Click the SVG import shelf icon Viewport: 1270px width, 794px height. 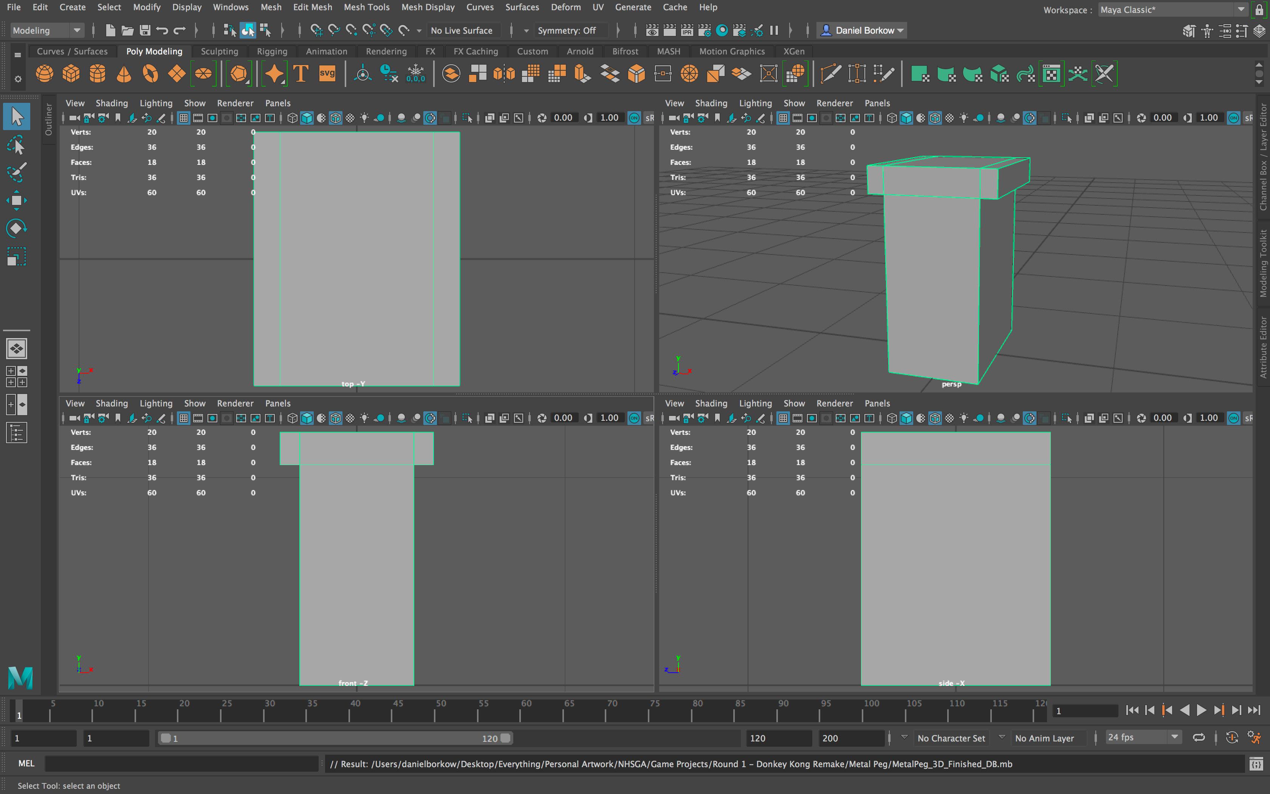coord(327,73)
